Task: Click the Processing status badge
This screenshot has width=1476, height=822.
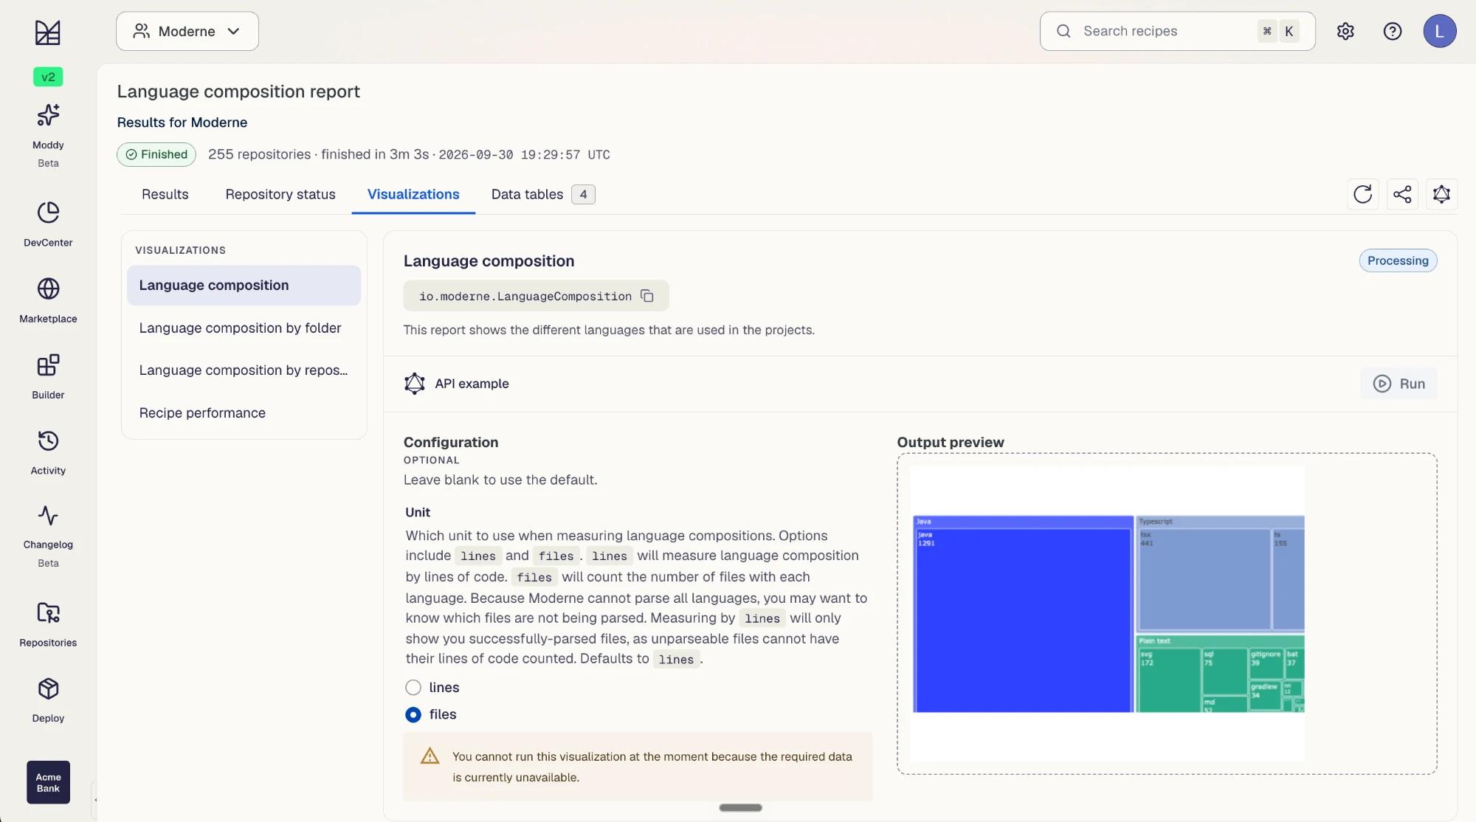Action: tap(1398, 260)
